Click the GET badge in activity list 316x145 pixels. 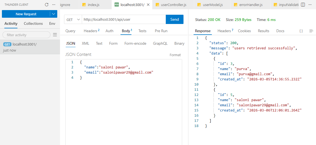point(7,44)
